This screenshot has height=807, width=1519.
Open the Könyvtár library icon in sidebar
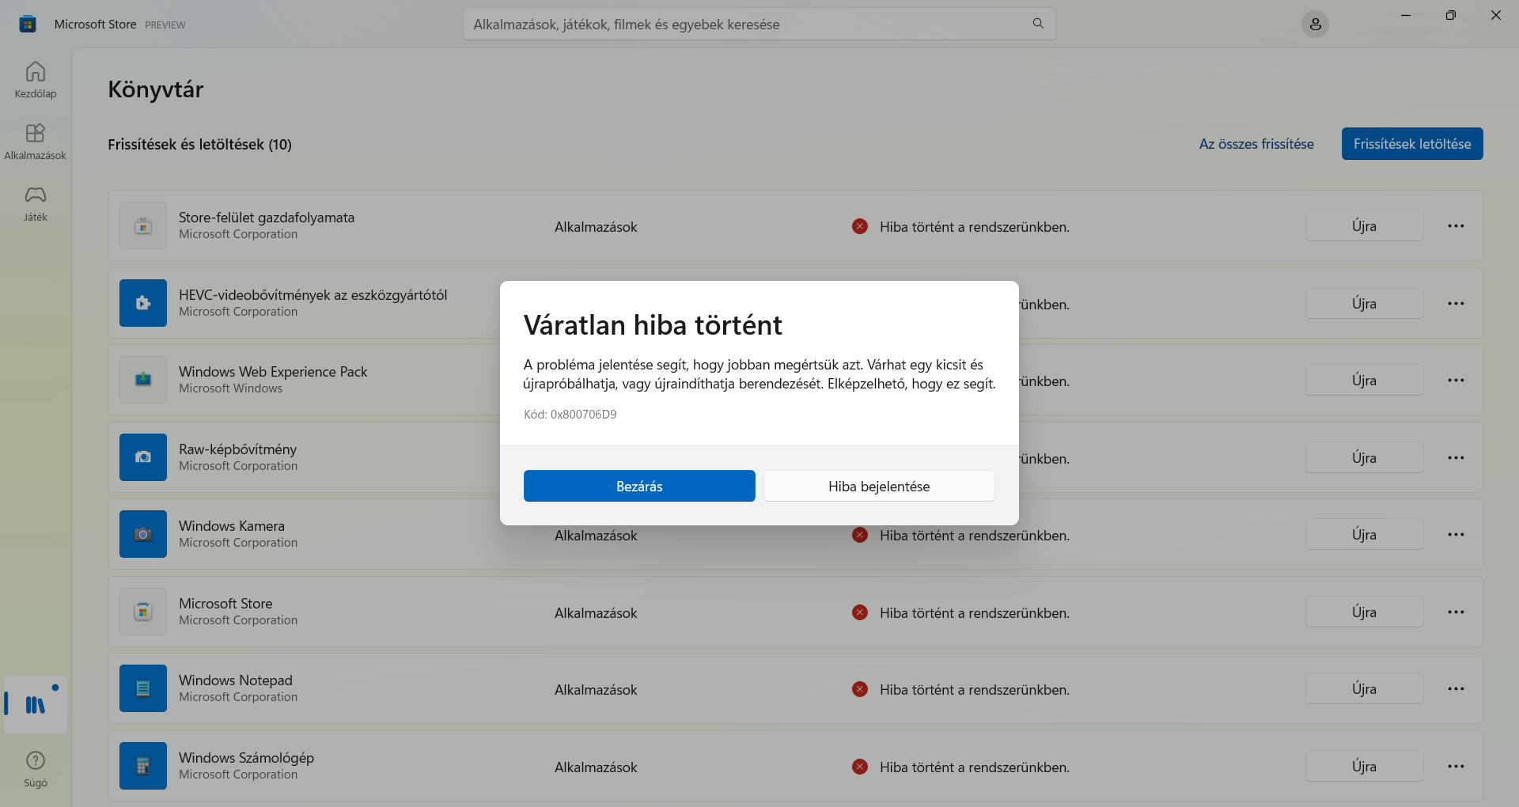point(36,704)
